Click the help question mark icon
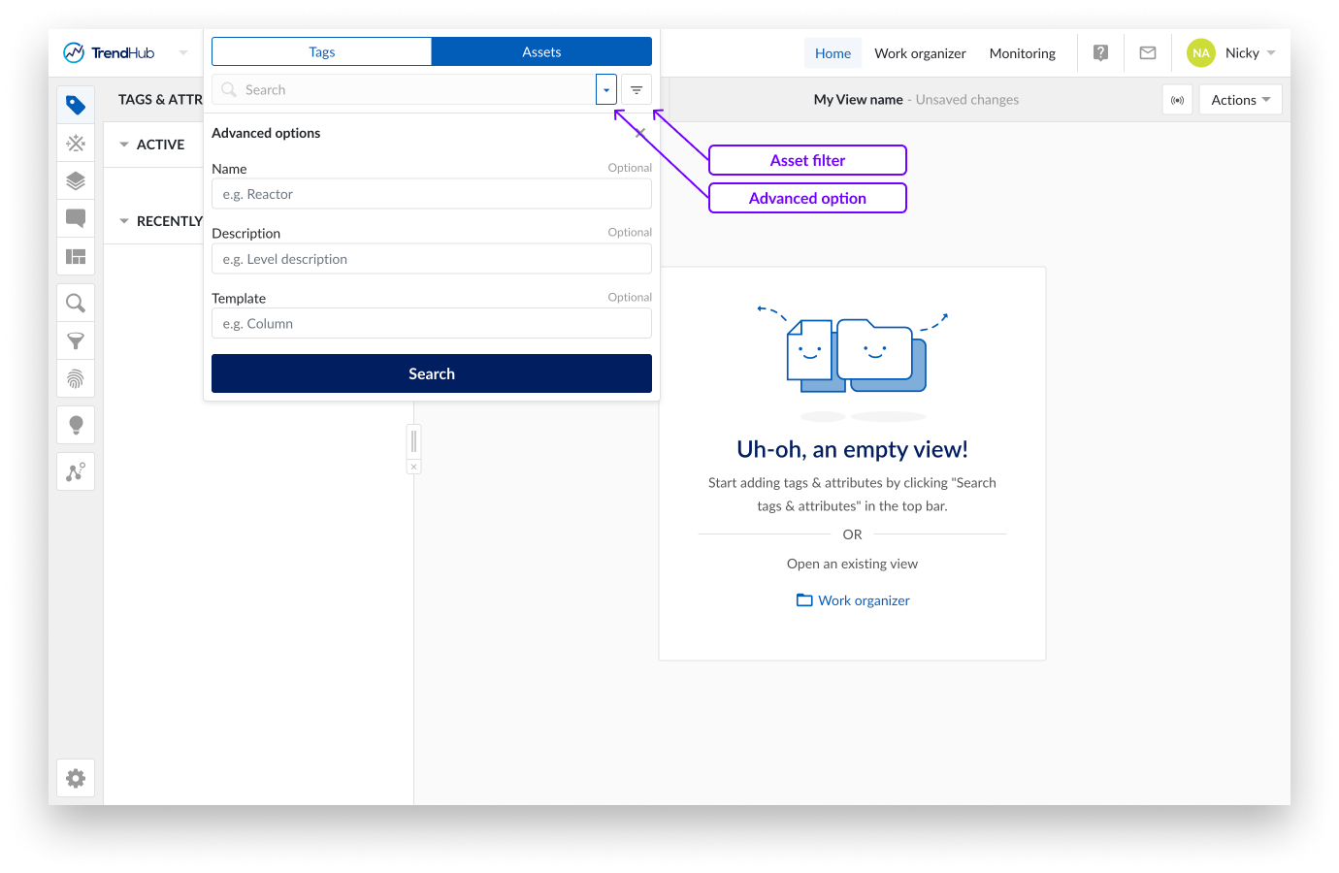Screen dimensions: 1339x873 pos(1100,53)
